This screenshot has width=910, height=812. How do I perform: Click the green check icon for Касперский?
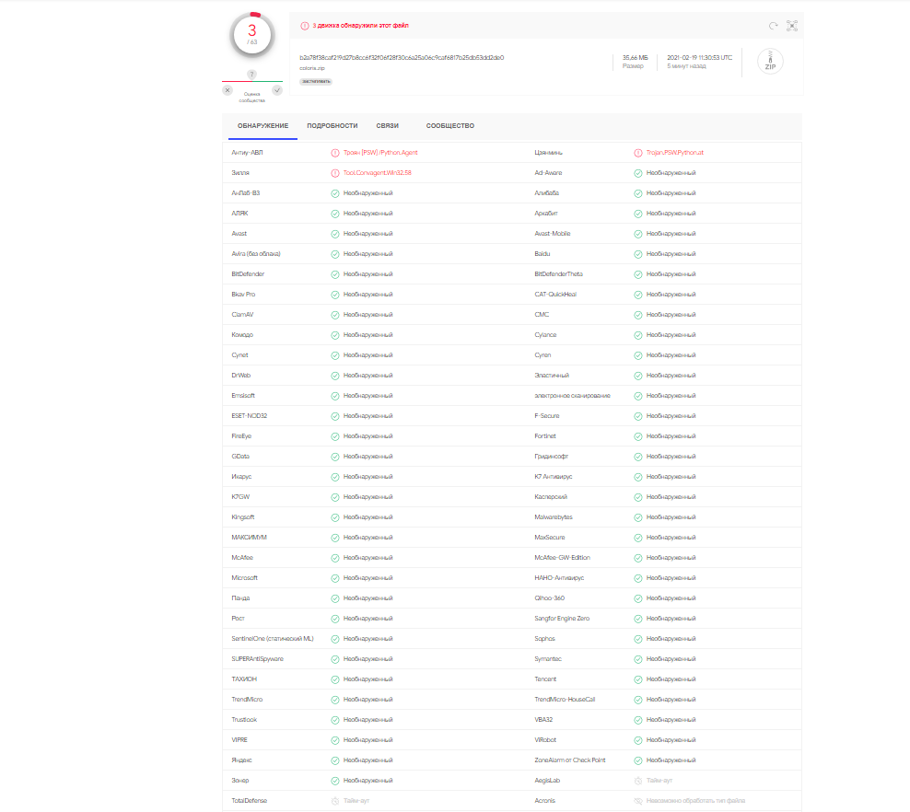pos(637,497)
